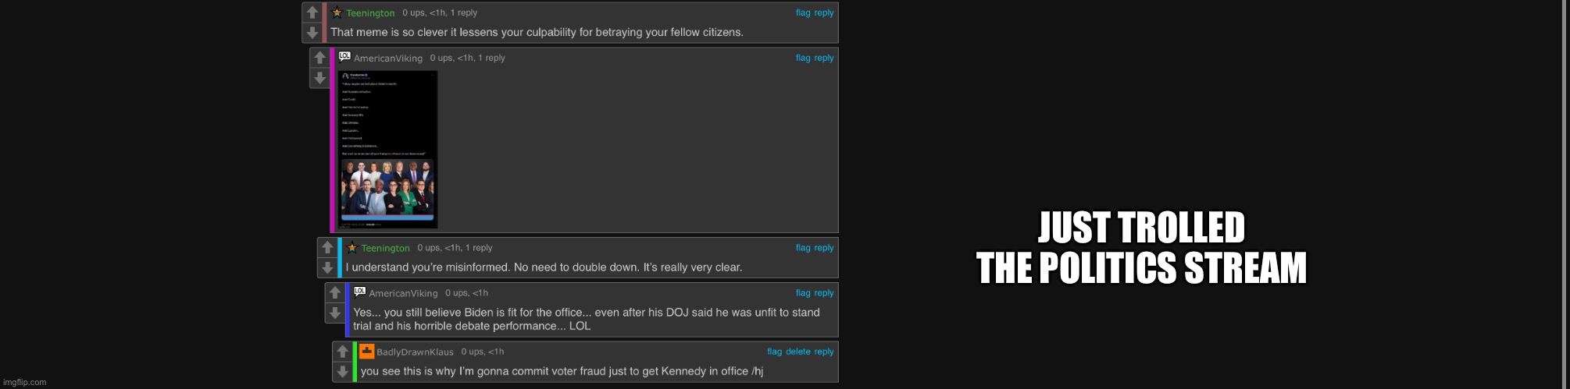This screenshot has height=389, width=1570.
Task: Downvote Teenington's top meme comment
Action: [312, 33]
